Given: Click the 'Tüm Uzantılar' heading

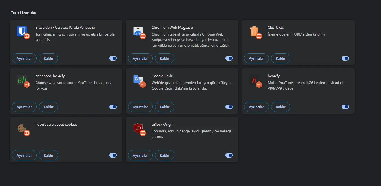Looking at the screenshot, I should (x=24, y=13).
